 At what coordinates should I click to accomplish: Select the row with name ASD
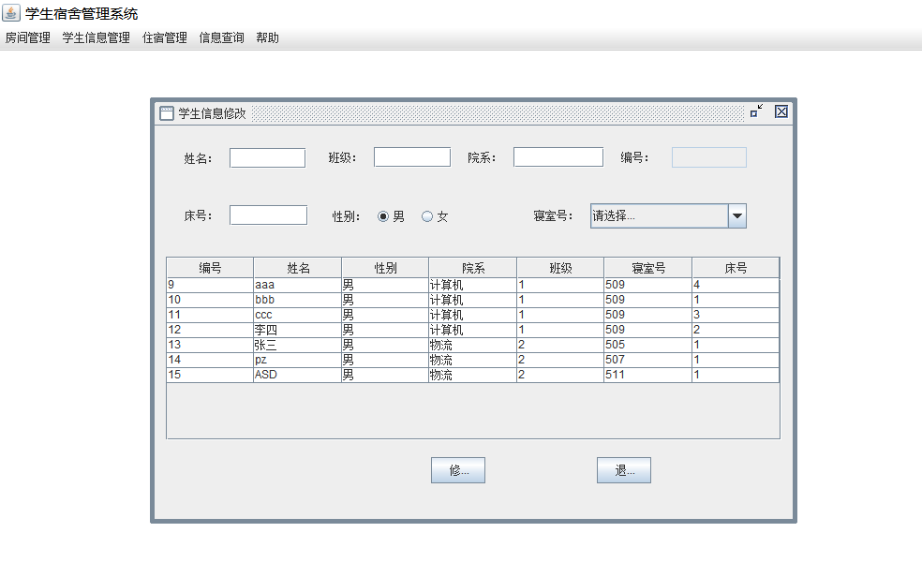tap(297, 375)
